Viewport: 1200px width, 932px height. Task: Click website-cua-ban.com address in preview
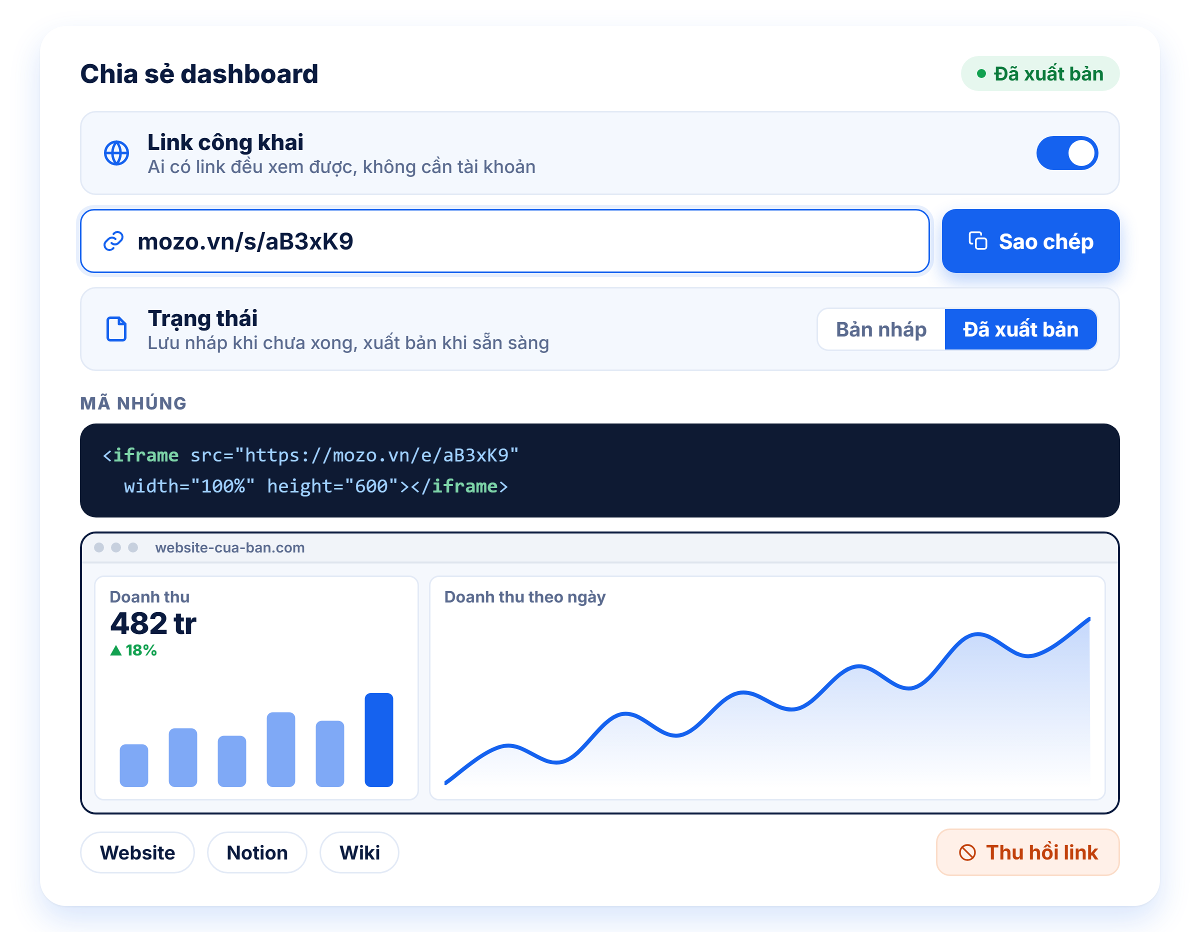point(229,547)
